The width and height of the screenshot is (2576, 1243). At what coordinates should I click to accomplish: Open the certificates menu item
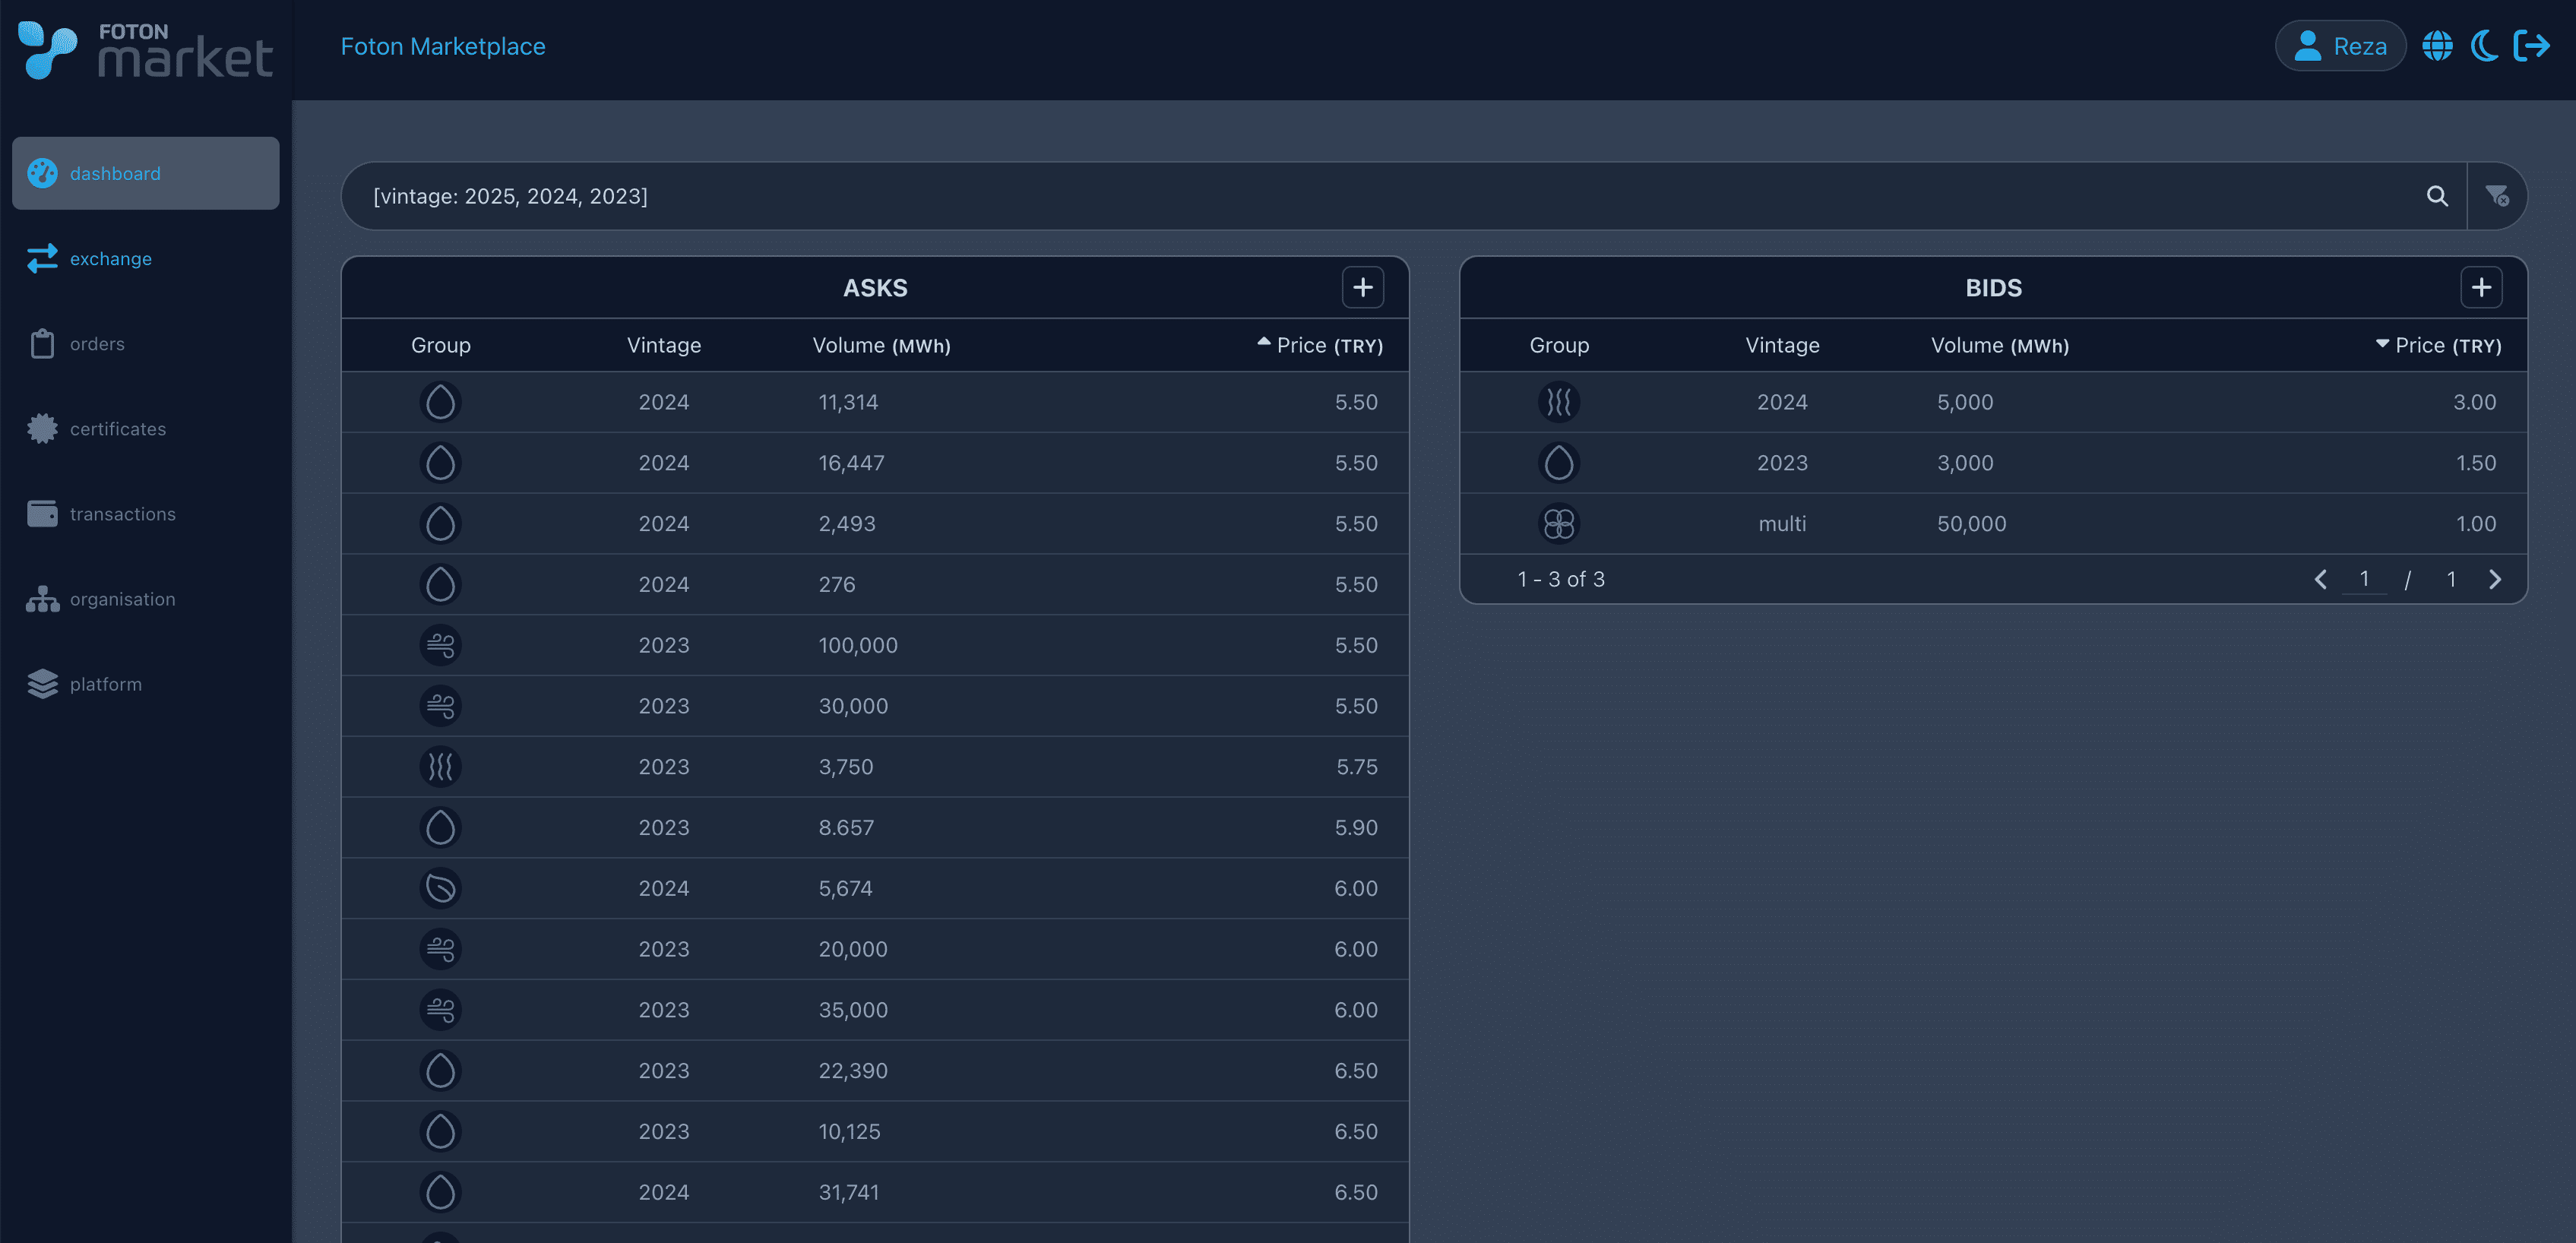point(117,429)
